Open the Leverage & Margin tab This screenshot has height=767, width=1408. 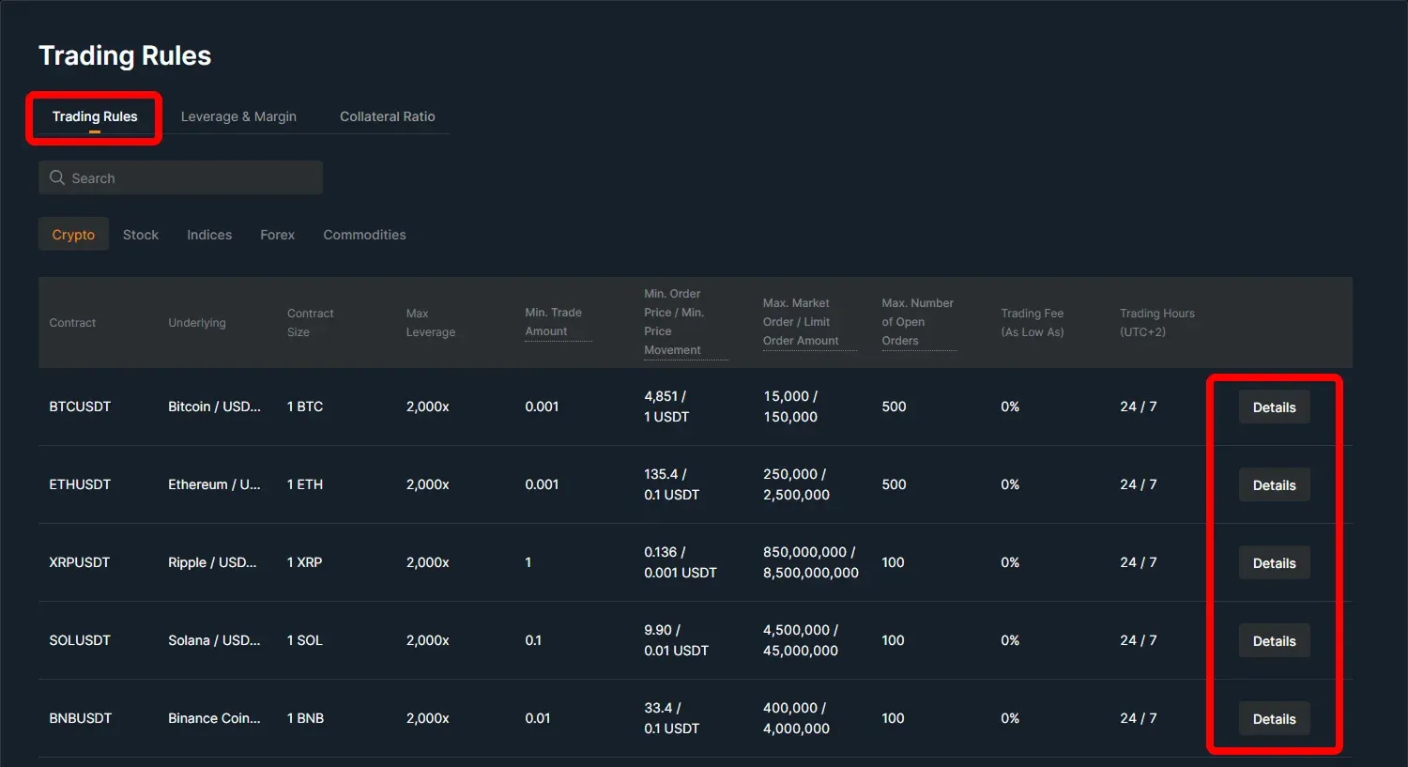pyautogui.click(x=238, y=116)
